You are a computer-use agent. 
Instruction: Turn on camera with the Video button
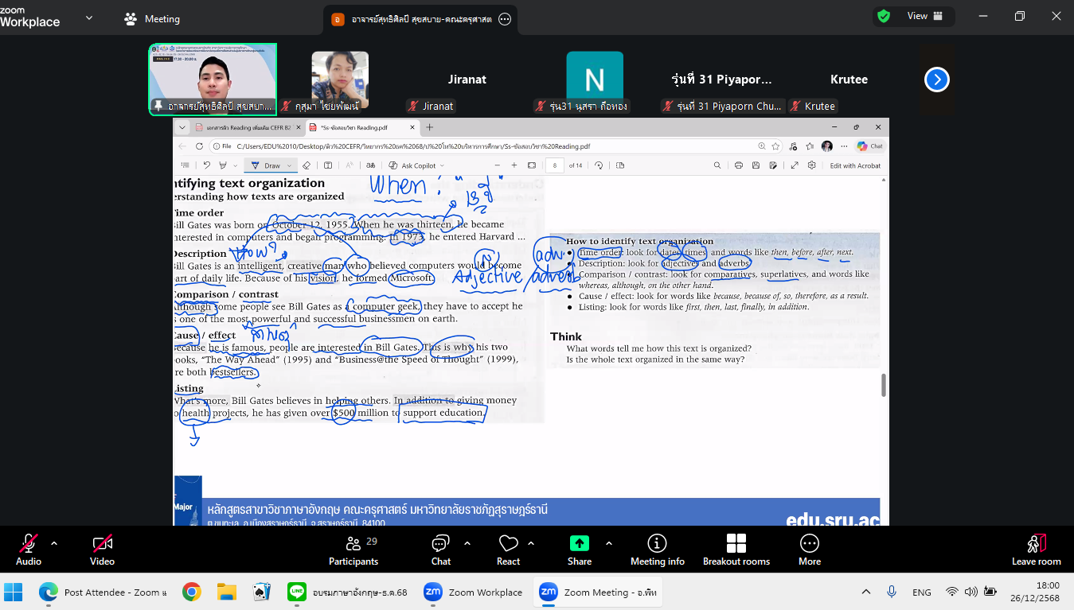coord(102,550)
